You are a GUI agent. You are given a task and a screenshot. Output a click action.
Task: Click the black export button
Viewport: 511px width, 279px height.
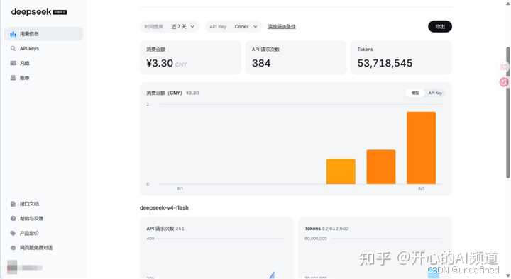(x=440, y=27)
